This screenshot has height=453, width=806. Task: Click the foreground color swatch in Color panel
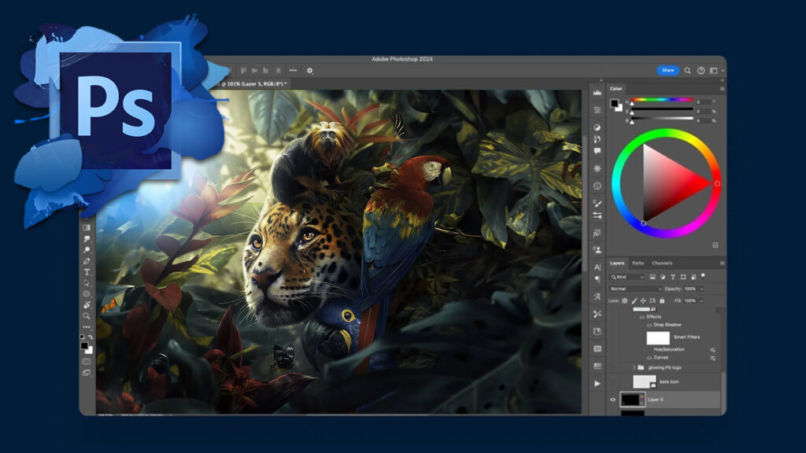614,103
